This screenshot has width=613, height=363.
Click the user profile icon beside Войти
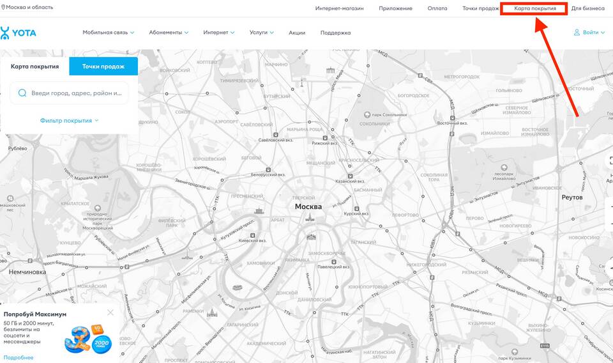coord(577,33)
